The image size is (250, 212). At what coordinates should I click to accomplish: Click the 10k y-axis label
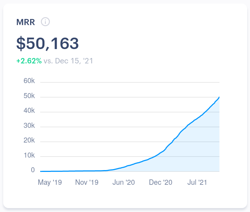[x=29, y=155]
